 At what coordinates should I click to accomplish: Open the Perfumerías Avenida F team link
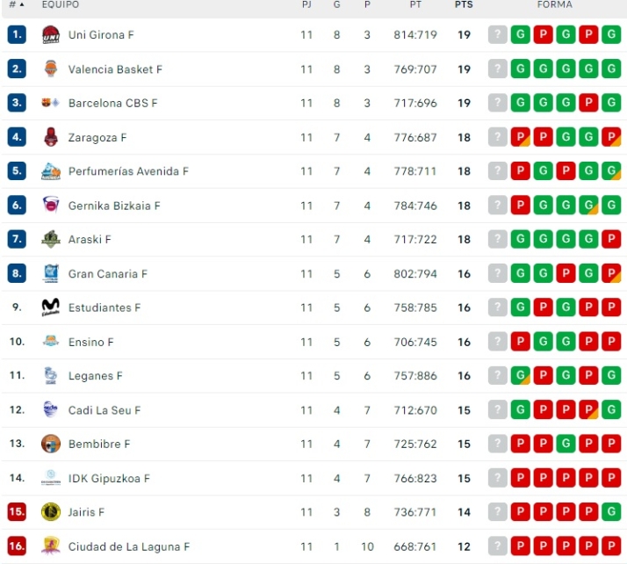coord(128,171)
